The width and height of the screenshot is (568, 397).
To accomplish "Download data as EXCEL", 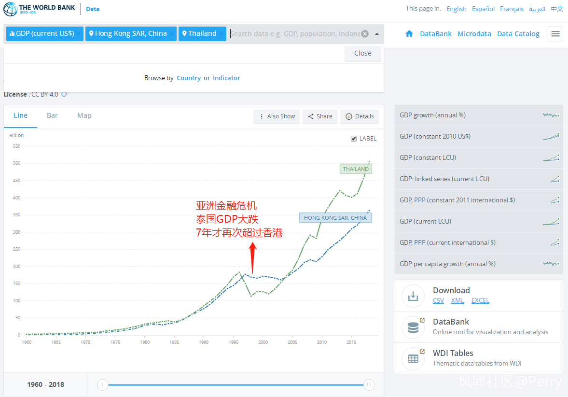I will 480,300.
